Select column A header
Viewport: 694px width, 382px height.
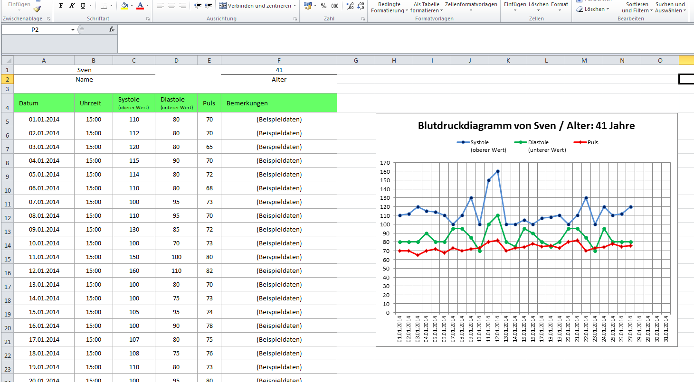click(x=44, y=60)
